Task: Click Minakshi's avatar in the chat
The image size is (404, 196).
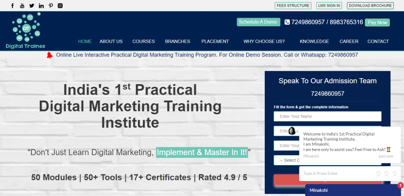Action: click(x=292, y=130)
